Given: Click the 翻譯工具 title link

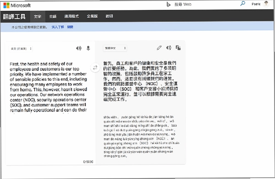Looking at the screenshot, I should click(x=14, y=17).
